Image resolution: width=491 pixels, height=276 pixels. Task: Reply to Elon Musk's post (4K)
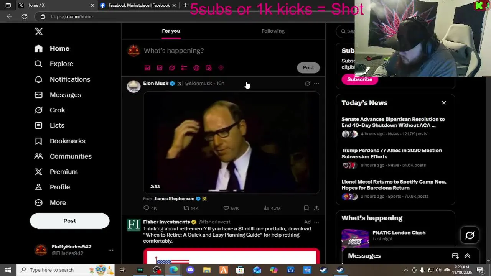pyautogui.click(x=150, y=208)
